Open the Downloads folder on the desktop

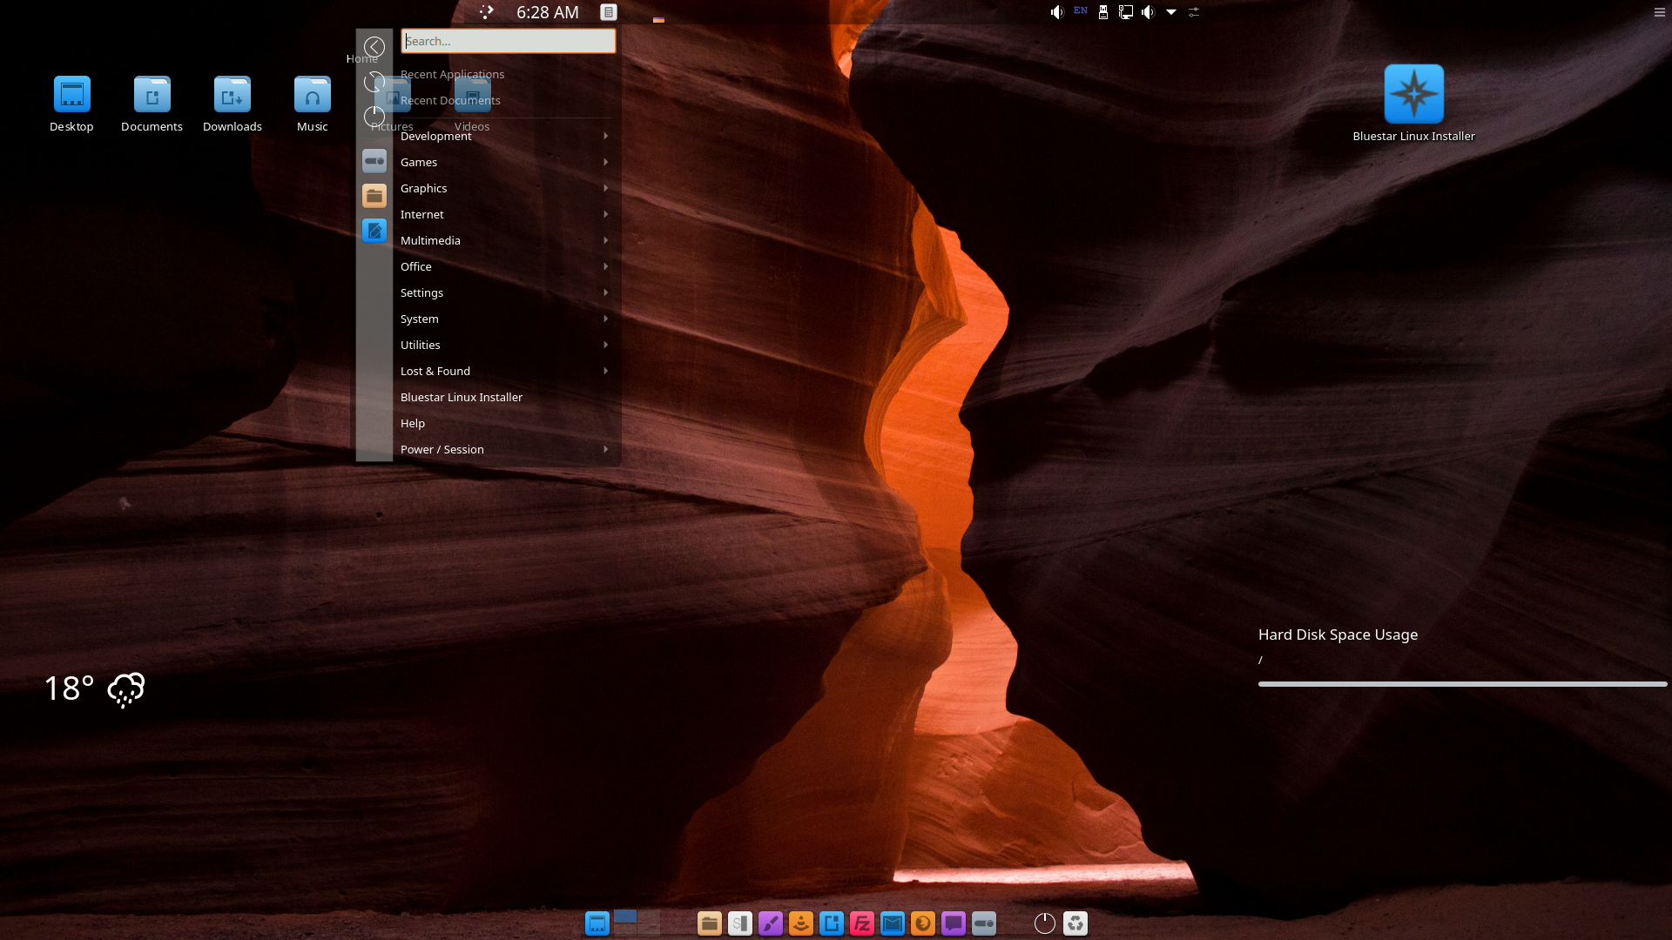tap(233, 104)
